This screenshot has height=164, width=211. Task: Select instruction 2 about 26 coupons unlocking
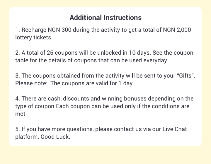pyautogui.click(x=104, y=56)
